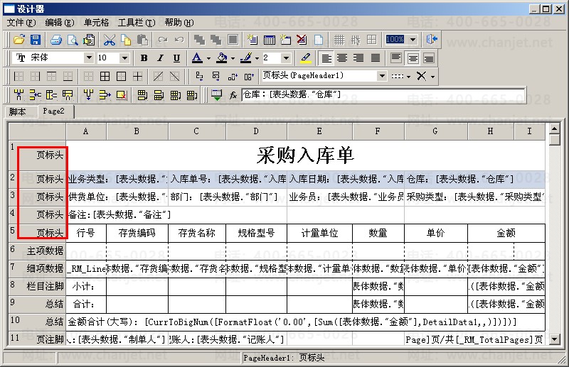Open print preview with the magnifier icon
This screenshot has height=367, width=569.
tap(71, 40)
